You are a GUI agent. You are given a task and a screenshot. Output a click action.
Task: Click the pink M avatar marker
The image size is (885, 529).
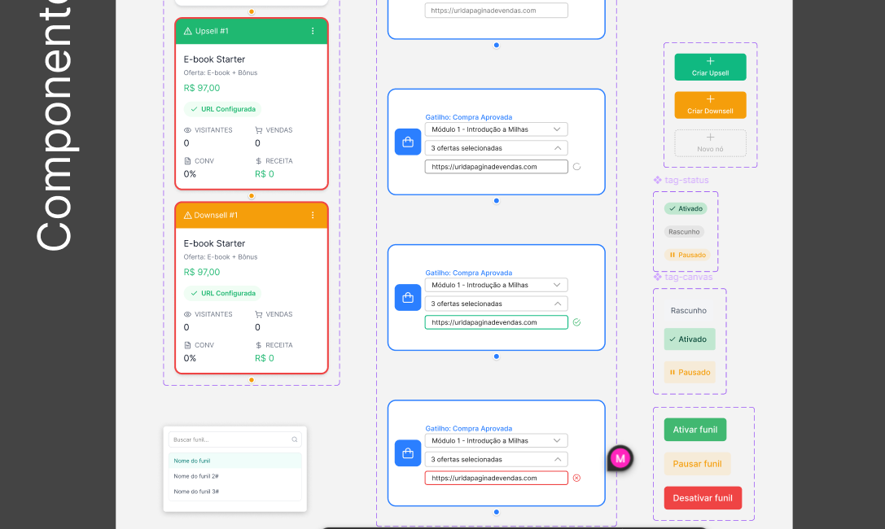tap(620, 459)
